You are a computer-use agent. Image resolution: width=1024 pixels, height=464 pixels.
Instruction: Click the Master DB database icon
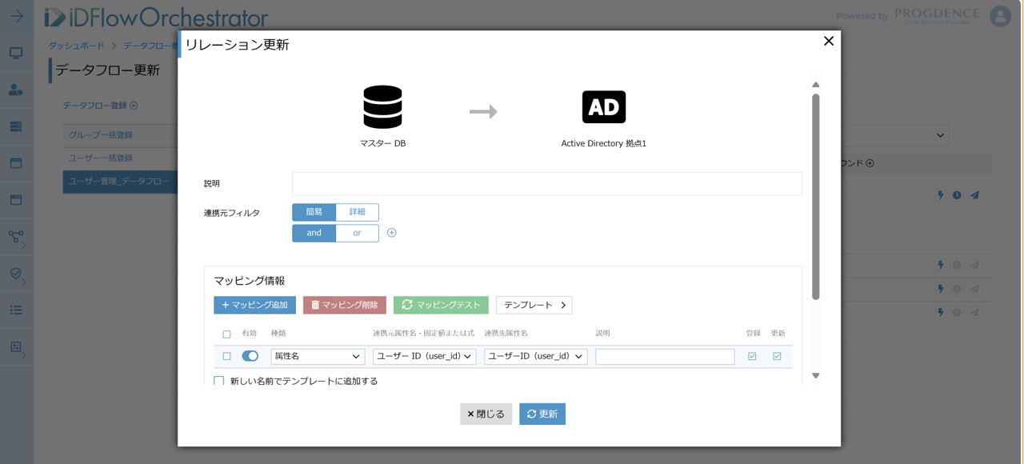point(382,107)
